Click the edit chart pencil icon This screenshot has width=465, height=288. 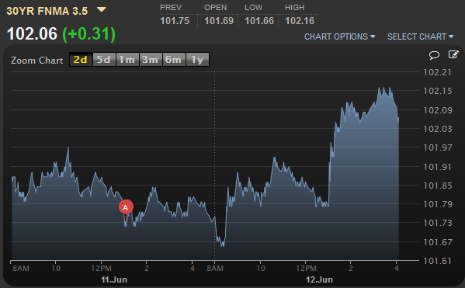pyautogui.click(x=453, y=54)
